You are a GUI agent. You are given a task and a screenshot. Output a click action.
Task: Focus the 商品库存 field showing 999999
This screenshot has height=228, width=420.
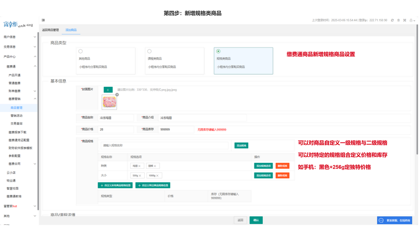[176, 130]
